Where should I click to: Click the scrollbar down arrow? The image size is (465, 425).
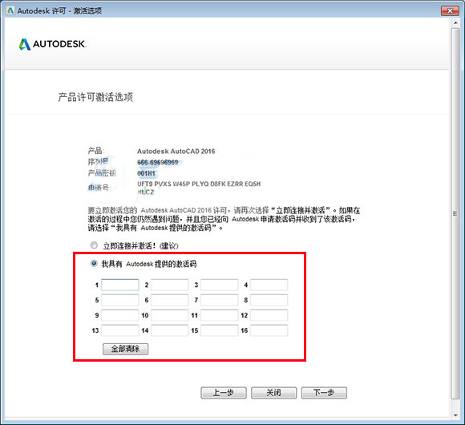tap(455, 415)
